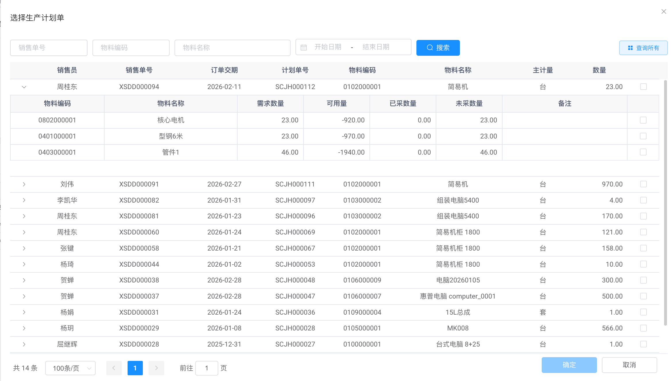Select checkbox for plan SCJH000112
Screen dimensions: 671x381
pos(643,87)
